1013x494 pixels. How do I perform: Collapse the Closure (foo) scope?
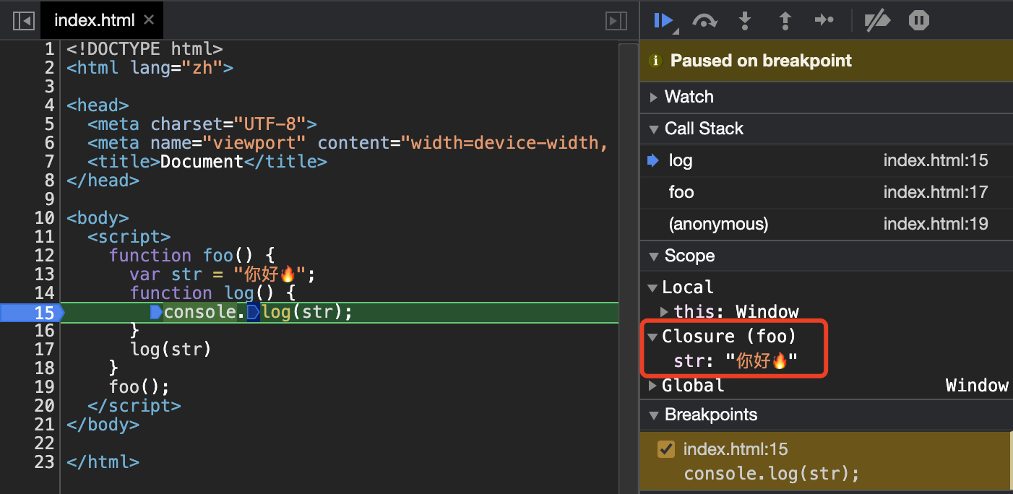click(x=653, y=337)
